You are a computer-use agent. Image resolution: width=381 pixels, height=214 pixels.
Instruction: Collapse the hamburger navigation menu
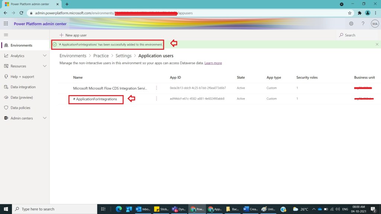coord(6,35)
